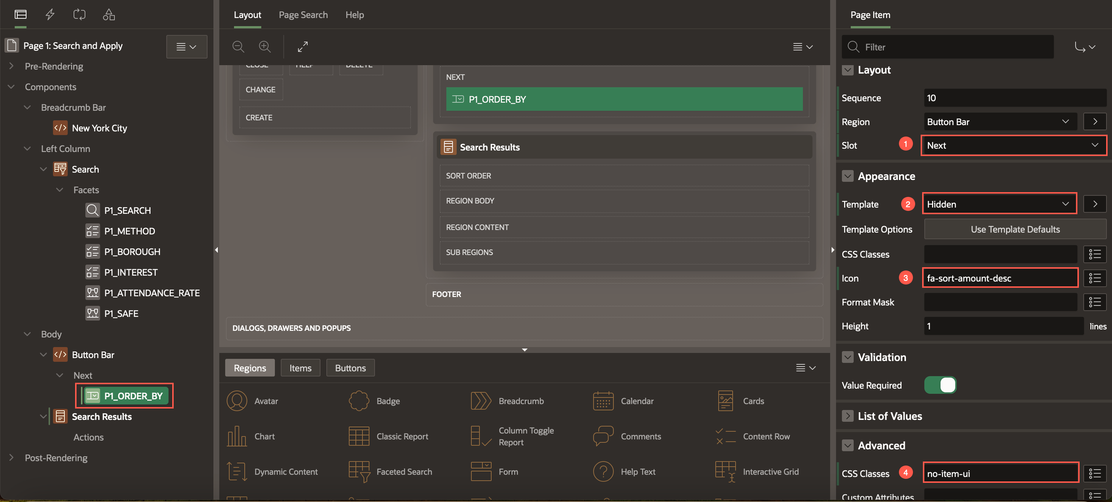
Task: Open CSS Classes picker in Appearance
Action: pos(1095,254)
